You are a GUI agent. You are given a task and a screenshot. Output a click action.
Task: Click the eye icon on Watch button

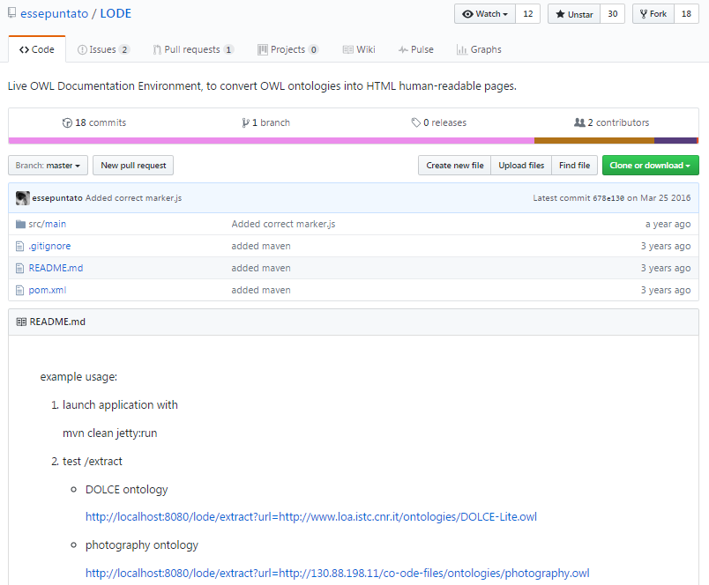467,14
